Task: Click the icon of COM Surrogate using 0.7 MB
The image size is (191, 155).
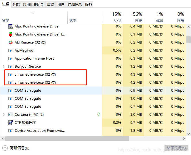Action: (11, 107)
